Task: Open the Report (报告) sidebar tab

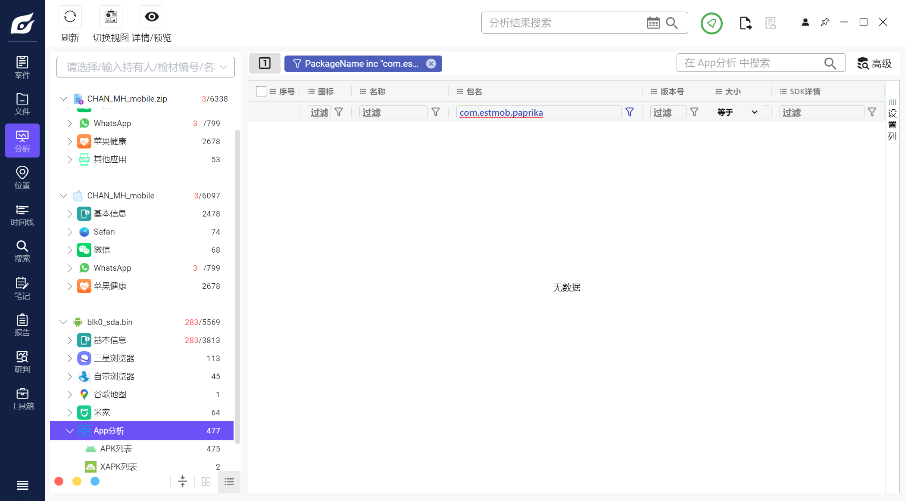Action: coord(22,325)
